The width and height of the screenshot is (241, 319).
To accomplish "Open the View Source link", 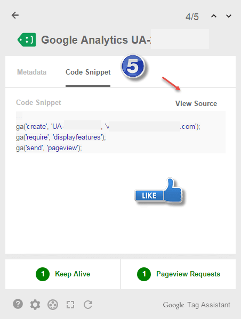I will (196, 103).
